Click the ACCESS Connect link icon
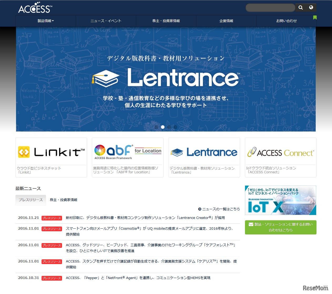The image size is (332, 294). 252,152
